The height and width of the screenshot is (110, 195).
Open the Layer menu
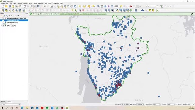[15, 3]
